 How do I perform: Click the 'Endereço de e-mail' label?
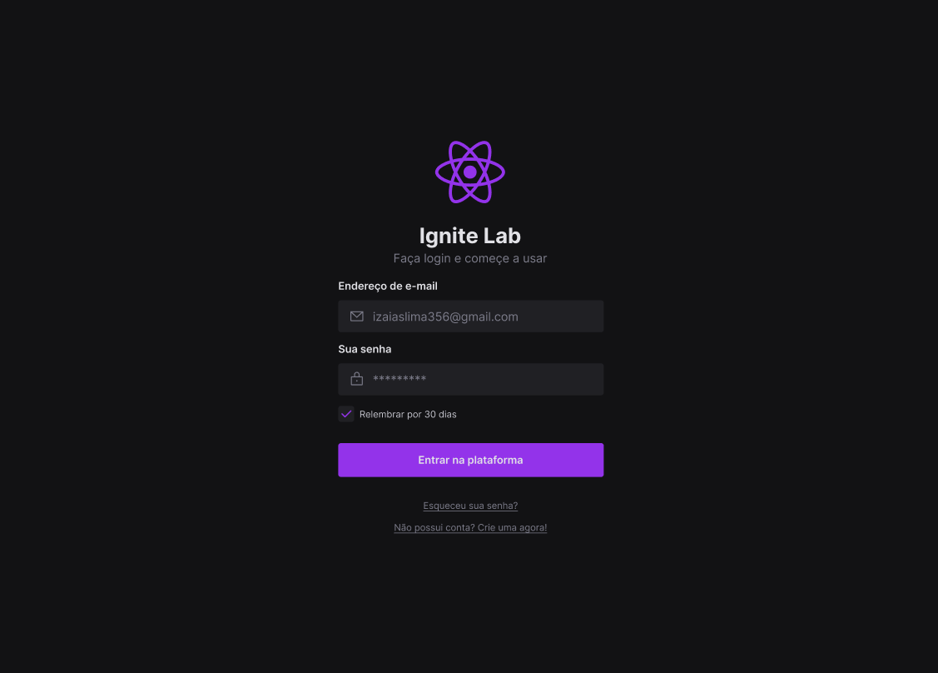coord(388,287)
